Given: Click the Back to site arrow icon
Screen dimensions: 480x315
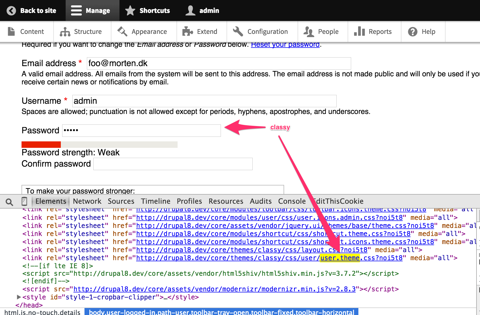Looking at the screenshot, I should pos(11,10).
